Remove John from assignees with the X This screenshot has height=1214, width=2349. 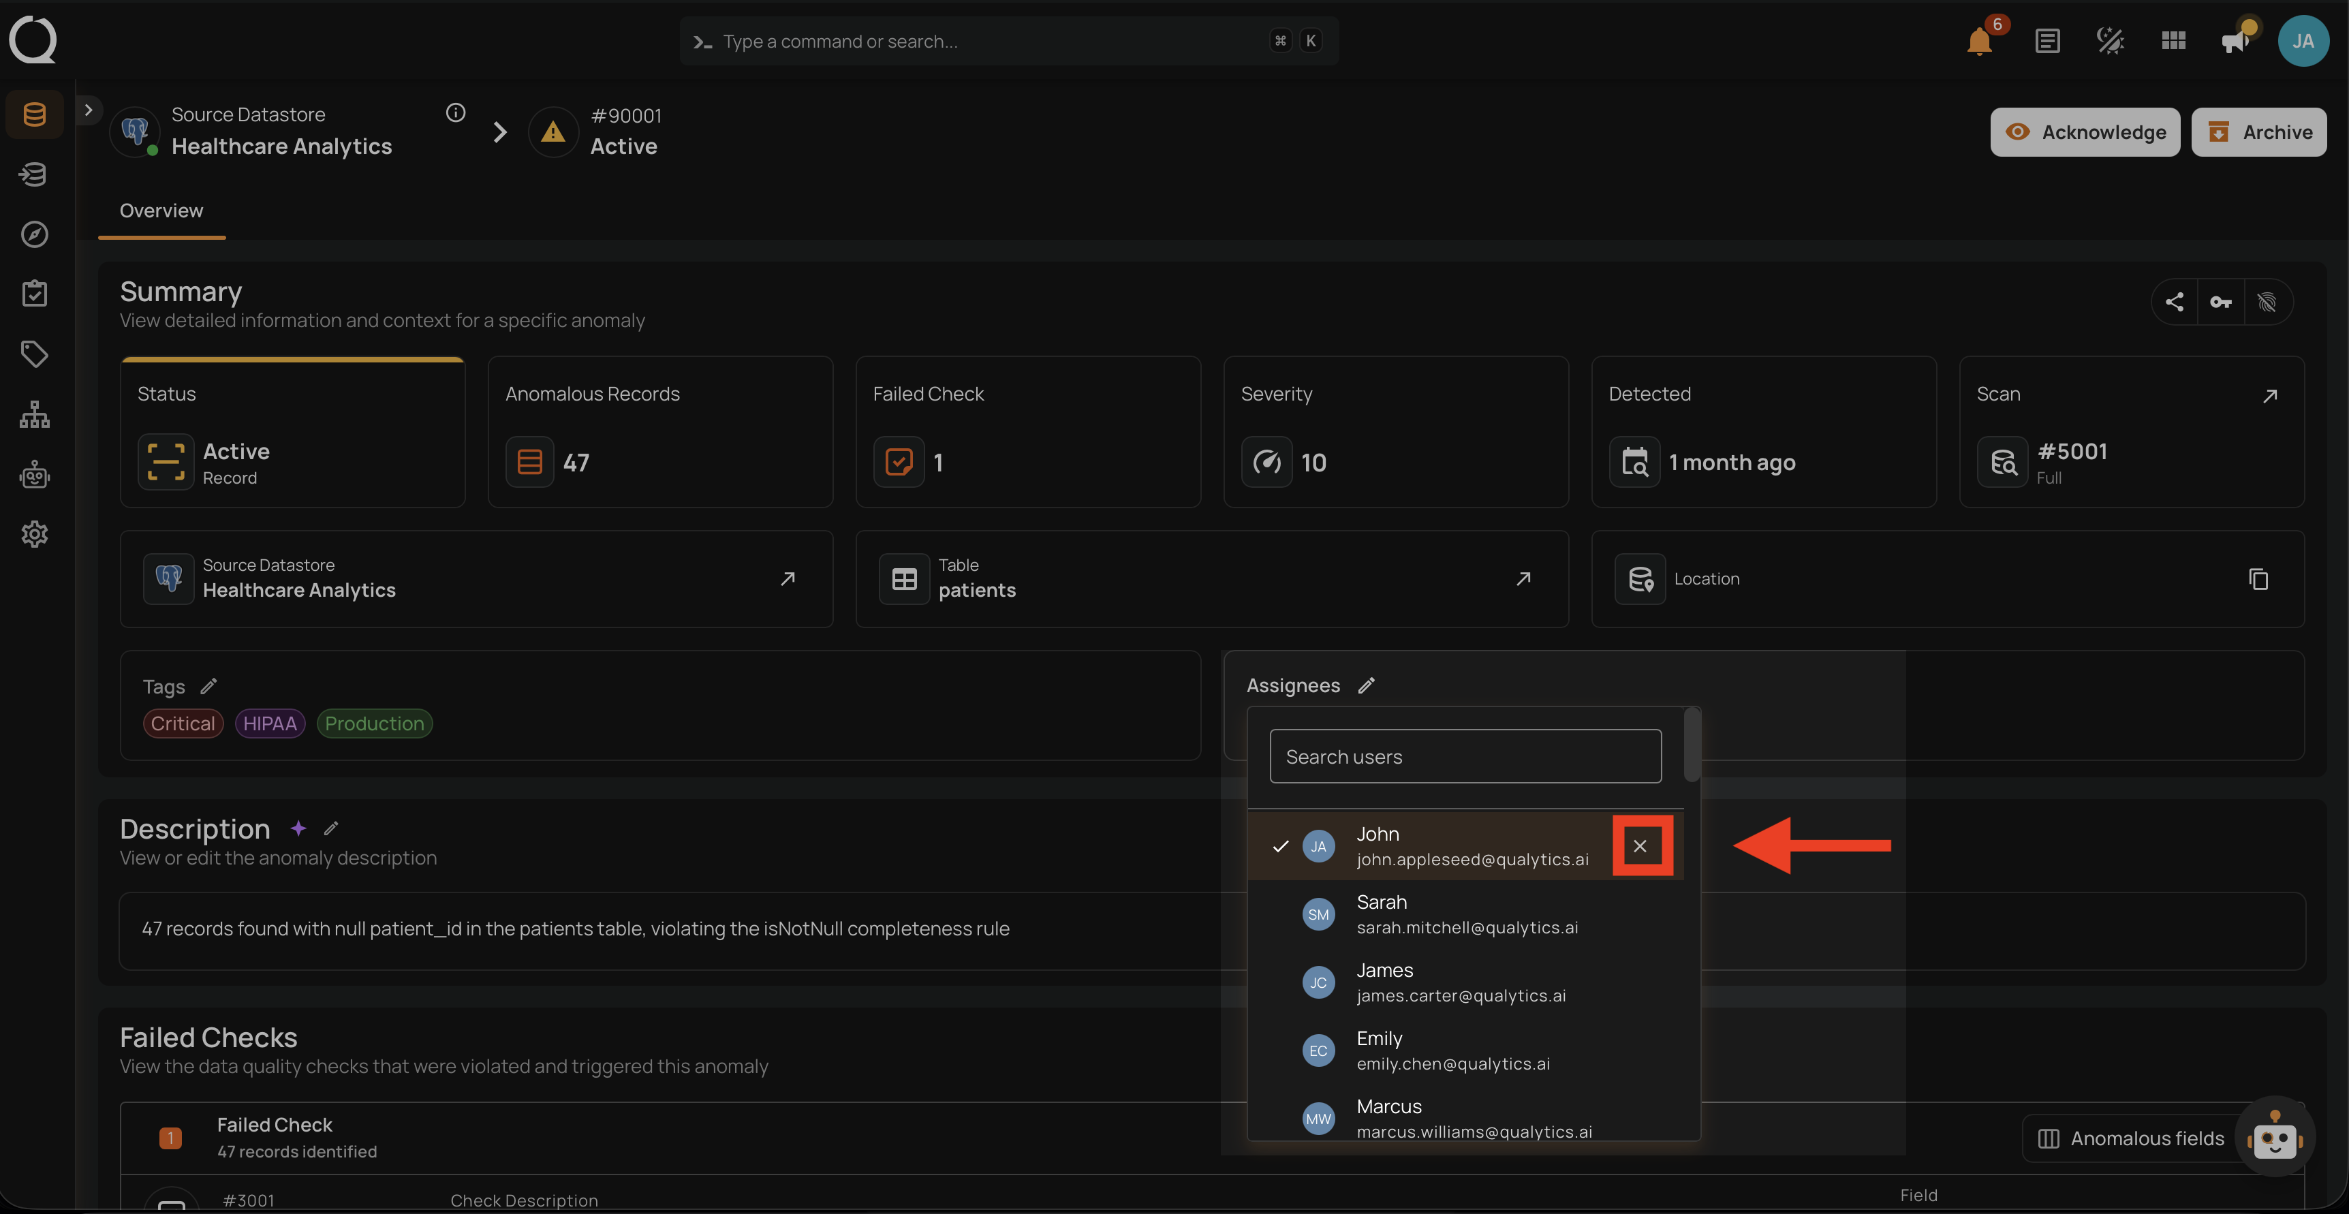[x=1640, y=846]
